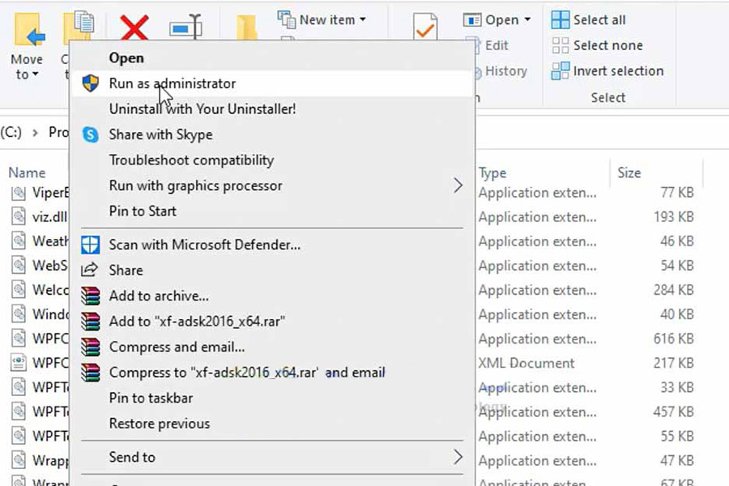Sort by the Size column header
Screen dimensions: 729x486
[629, 173]
